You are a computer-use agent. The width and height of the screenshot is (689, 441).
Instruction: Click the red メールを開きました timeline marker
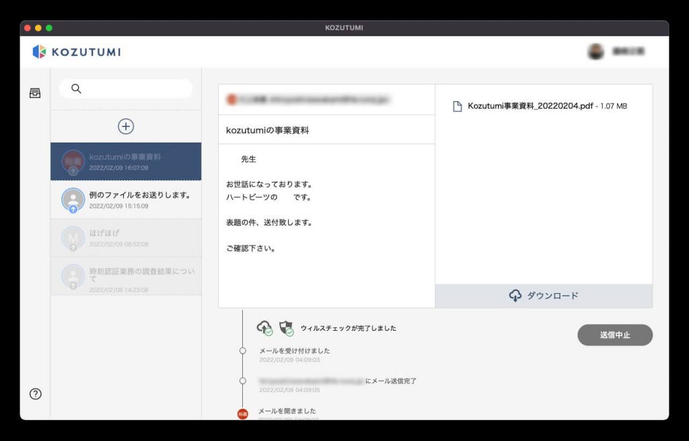(x=242, y=413)
